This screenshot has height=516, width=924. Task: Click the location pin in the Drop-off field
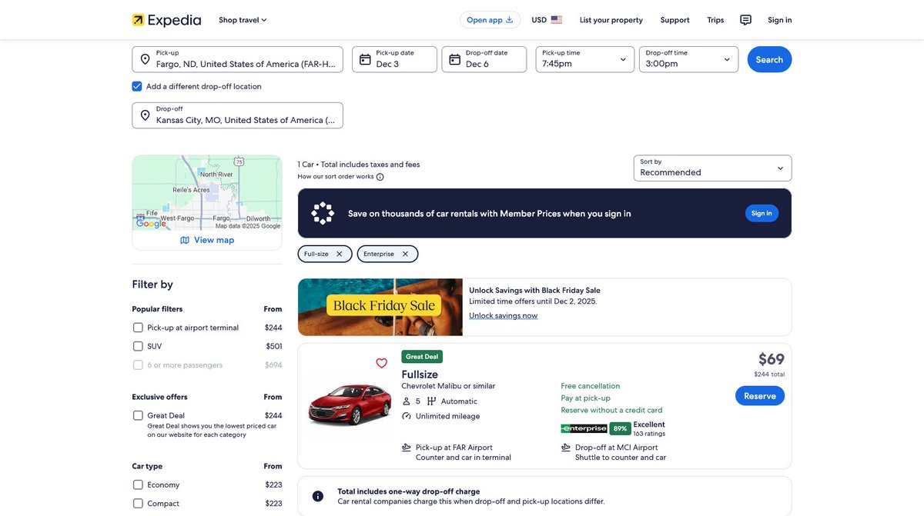point(146,115)
